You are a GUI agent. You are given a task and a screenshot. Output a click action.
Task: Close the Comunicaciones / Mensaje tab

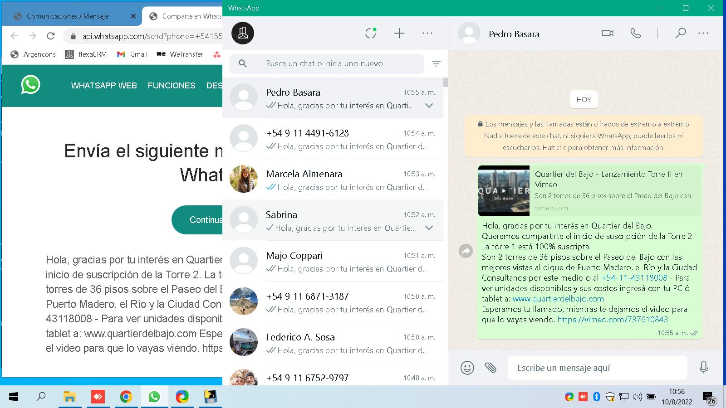click(x=133, y=16)
